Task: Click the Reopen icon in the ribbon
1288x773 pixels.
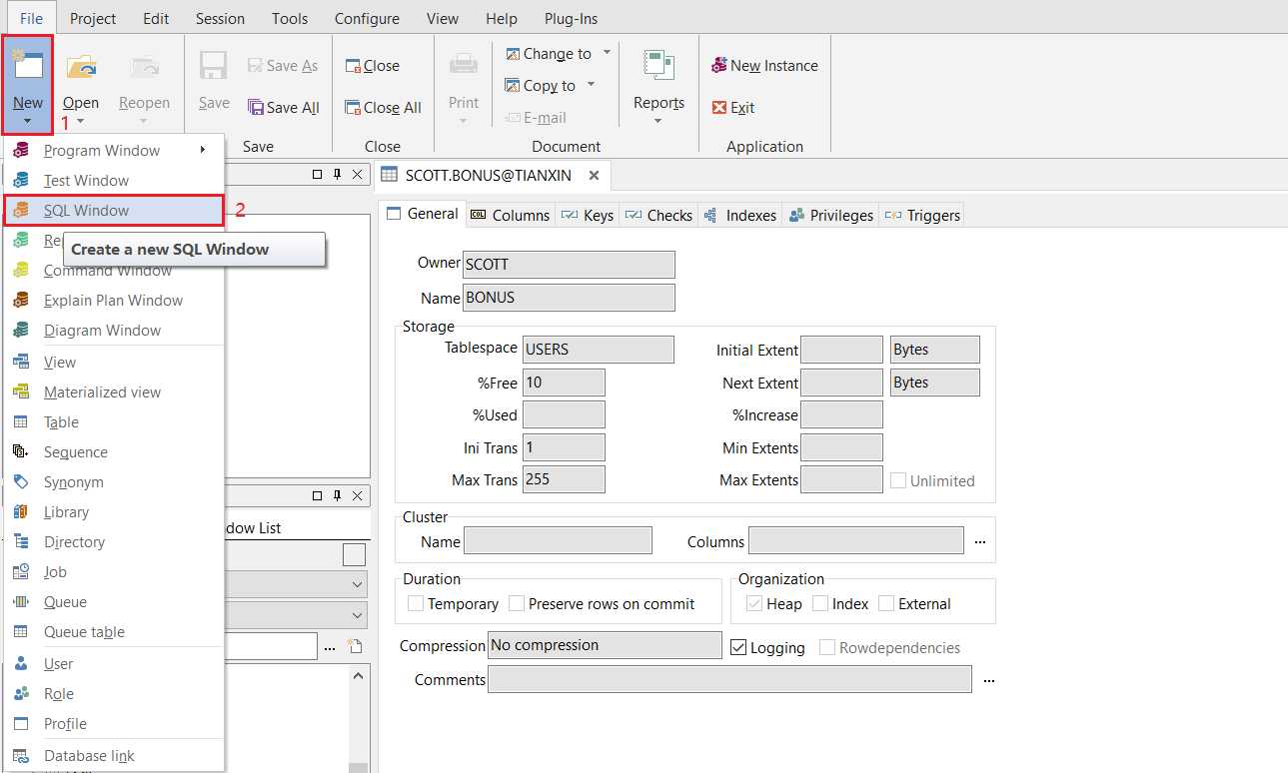Action: tap(145, 67)
